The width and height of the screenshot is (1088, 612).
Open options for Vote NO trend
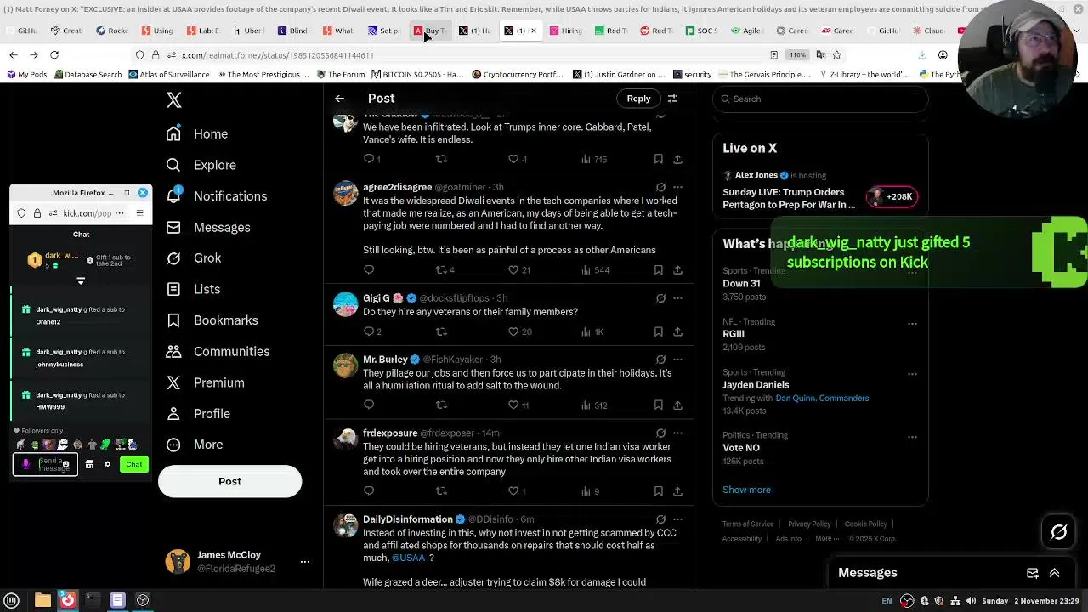pyautogui.click(x=912, y=437)
